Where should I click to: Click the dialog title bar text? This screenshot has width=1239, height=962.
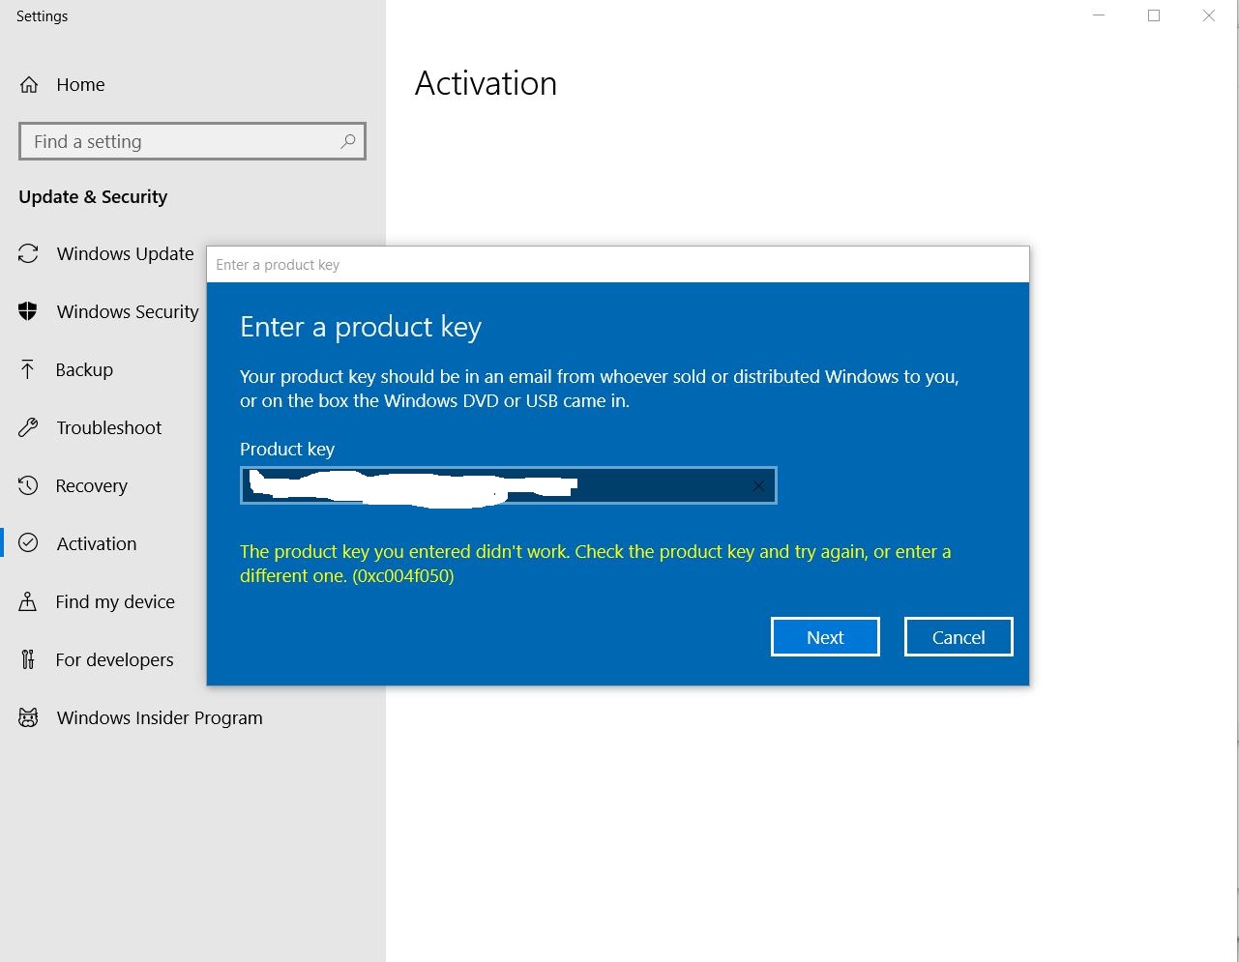click(x=278, y=265)
